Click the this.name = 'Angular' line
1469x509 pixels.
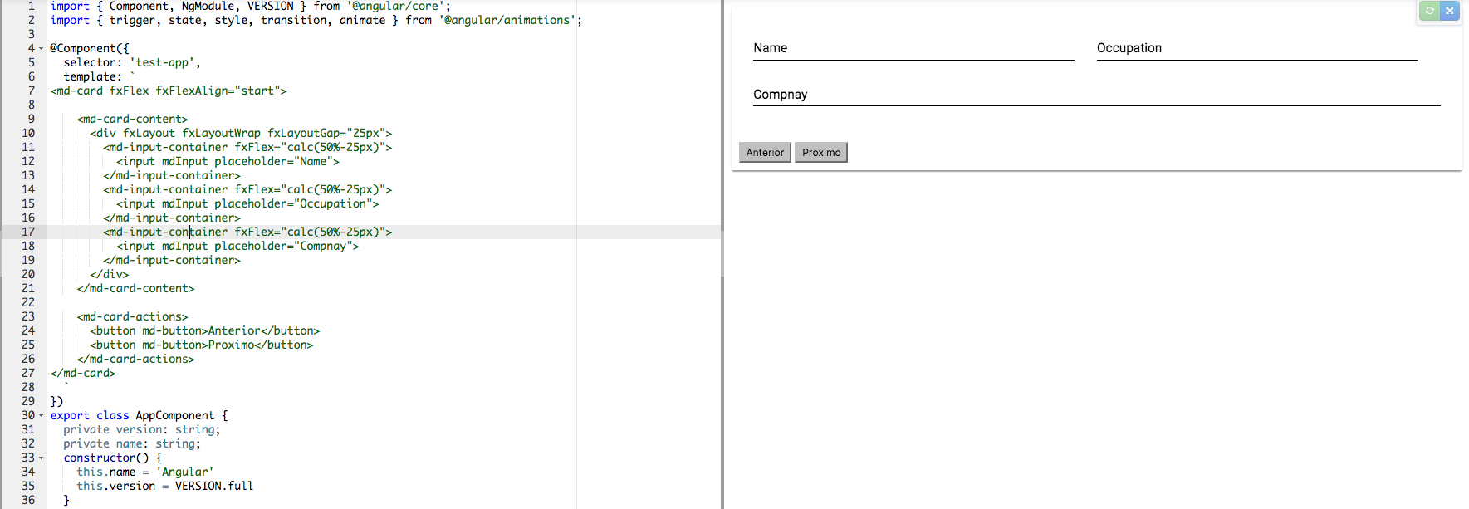[145, 472]
